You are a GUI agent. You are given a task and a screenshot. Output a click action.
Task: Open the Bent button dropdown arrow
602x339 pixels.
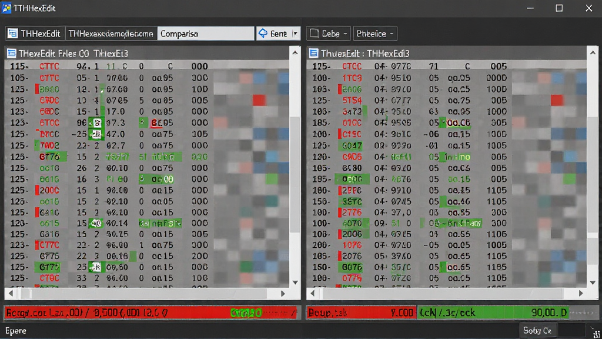point(295,34)
